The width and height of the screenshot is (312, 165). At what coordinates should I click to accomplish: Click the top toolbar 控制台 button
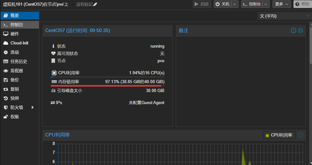252,4
